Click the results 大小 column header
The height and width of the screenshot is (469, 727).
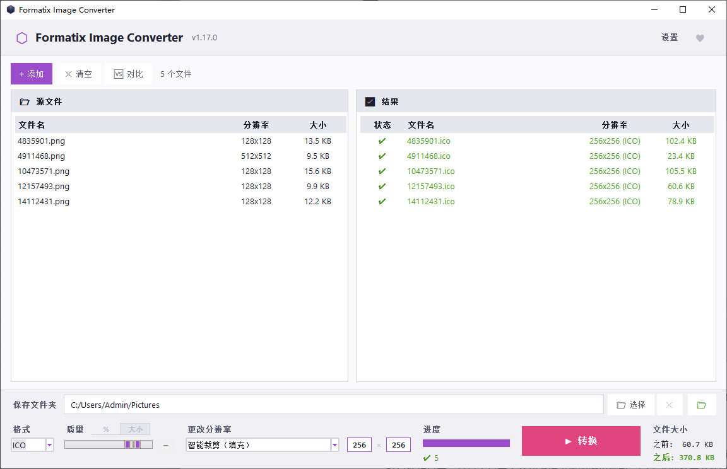coord(681,125)
